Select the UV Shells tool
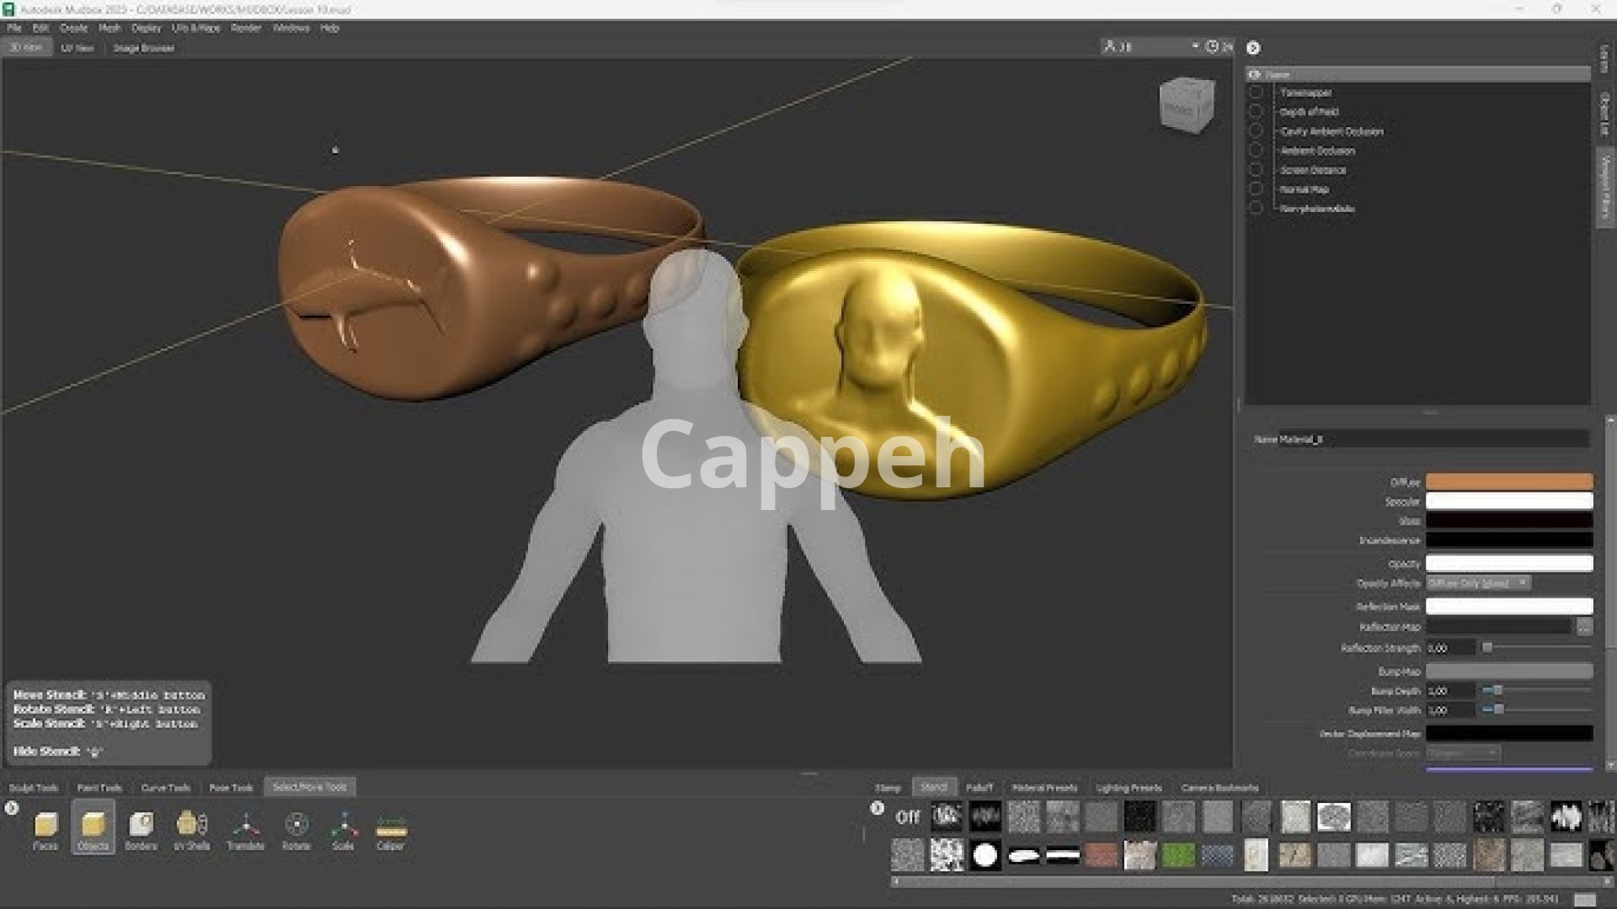Screen dimensions: 1617x909 point(191,829)
